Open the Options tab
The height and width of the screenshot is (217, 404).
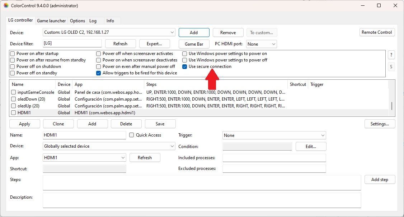coord(77,21)
